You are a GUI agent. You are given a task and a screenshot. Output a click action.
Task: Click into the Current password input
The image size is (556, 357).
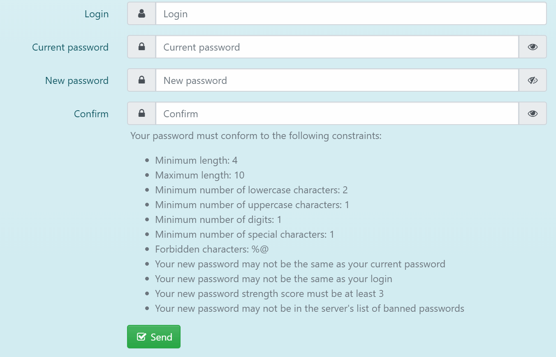[336, 47]
